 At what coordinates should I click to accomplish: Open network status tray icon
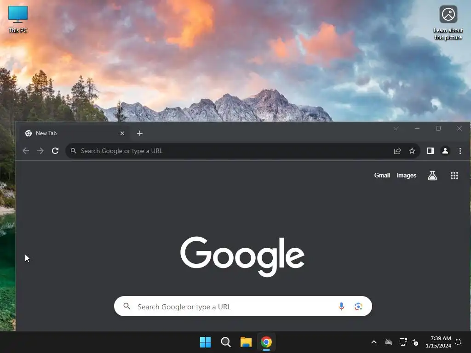point(403,342)
